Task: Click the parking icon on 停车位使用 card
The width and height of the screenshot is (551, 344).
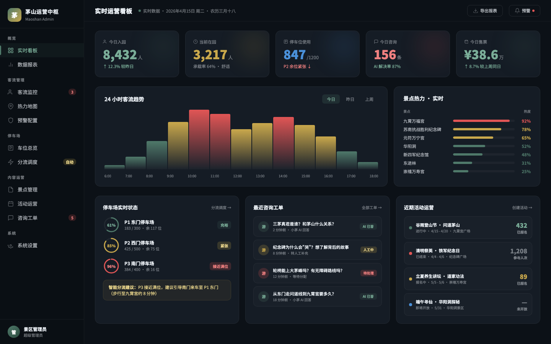Action: pos(286,42)
